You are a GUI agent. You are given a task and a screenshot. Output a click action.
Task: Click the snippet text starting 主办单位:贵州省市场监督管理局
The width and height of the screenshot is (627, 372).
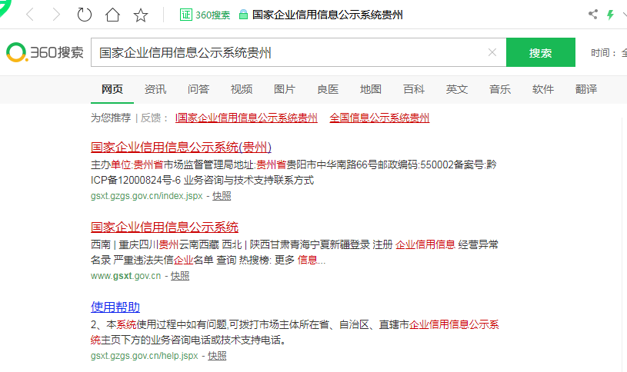[294, 172]
